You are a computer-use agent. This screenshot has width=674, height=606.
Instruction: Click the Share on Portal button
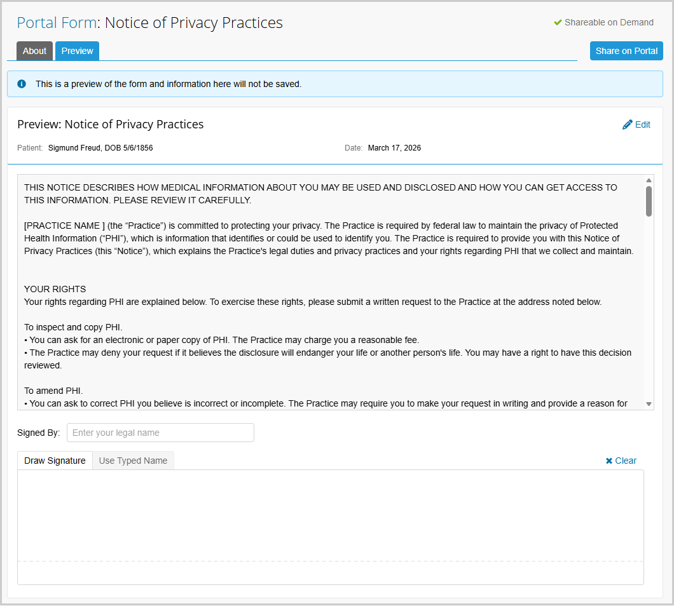tap(626, 51)
